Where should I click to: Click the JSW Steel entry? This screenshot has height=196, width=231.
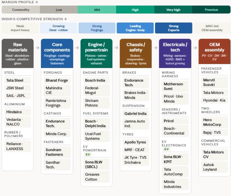click(18, 88)
